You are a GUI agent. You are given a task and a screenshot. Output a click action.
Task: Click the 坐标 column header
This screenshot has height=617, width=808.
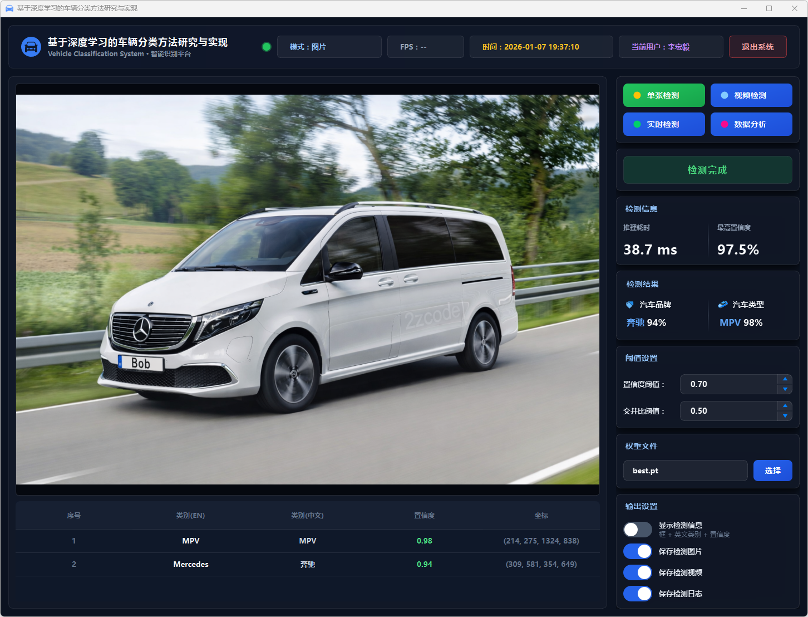click(x=541, y=516)
